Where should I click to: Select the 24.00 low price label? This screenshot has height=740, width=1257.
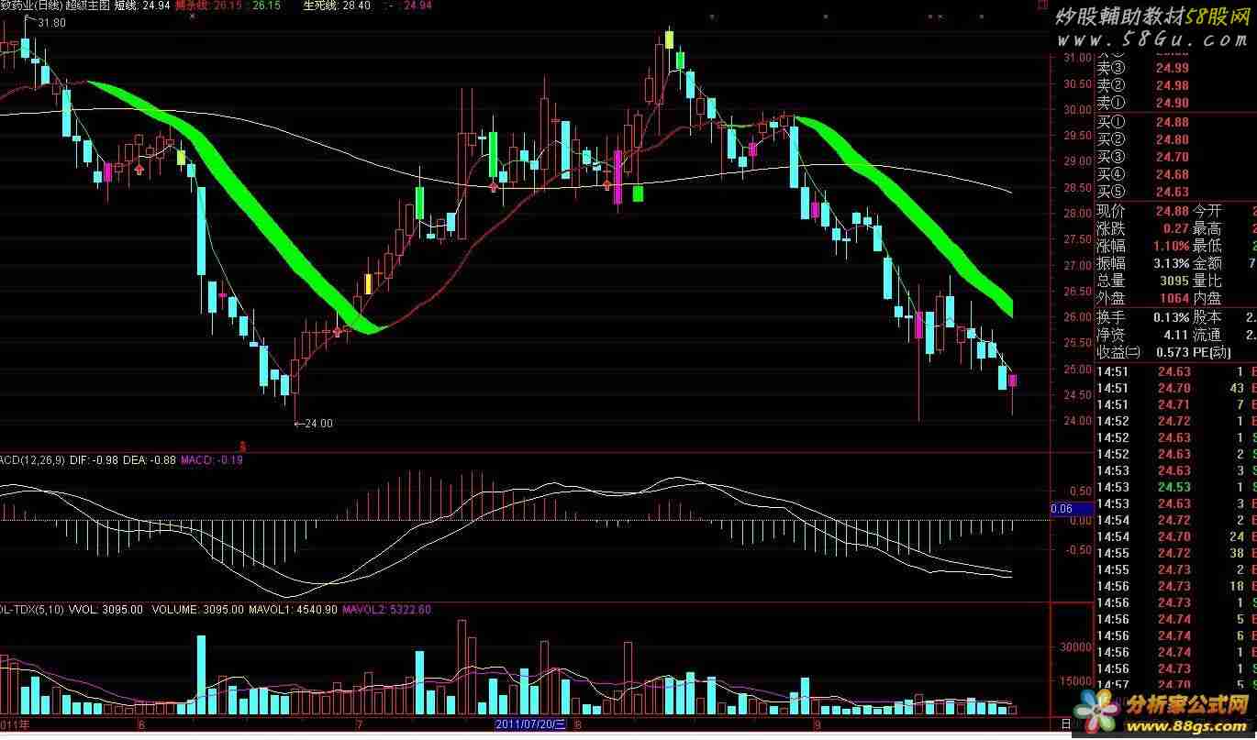[319, 424]
